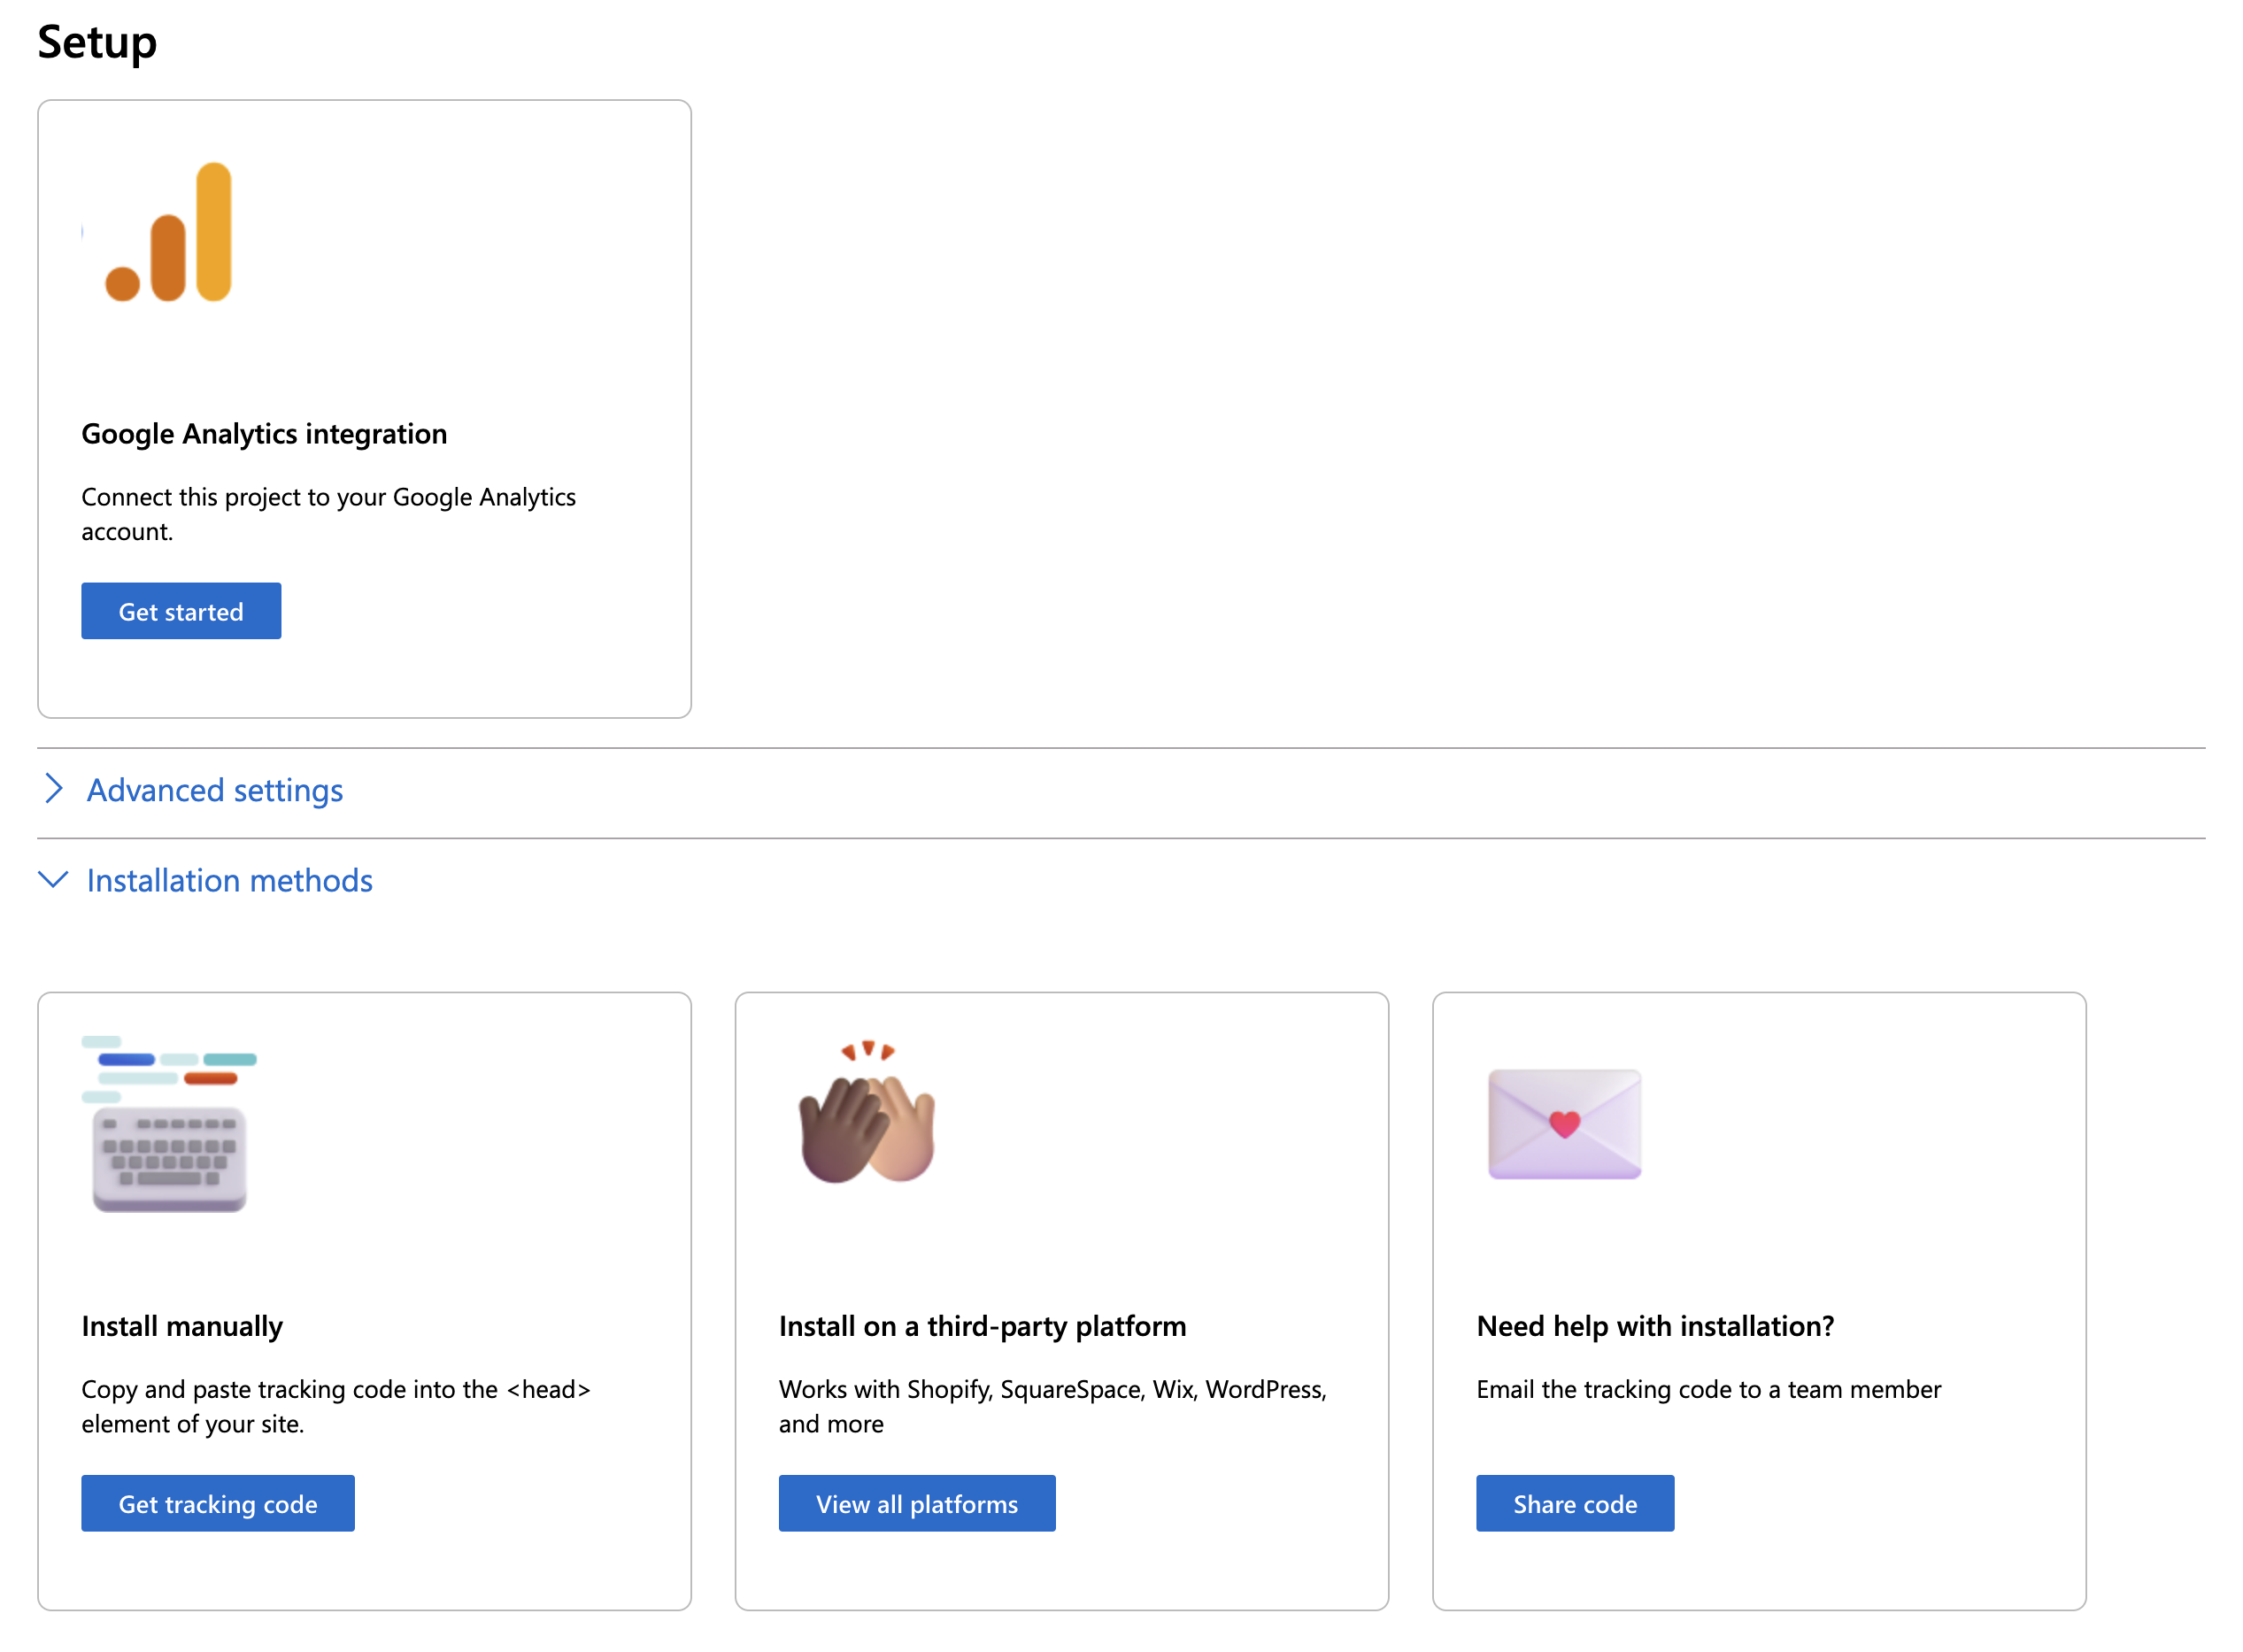The image size is (2243, 1652).
Task: Click the envelope with heart icon
Action: [1564, 1124]
